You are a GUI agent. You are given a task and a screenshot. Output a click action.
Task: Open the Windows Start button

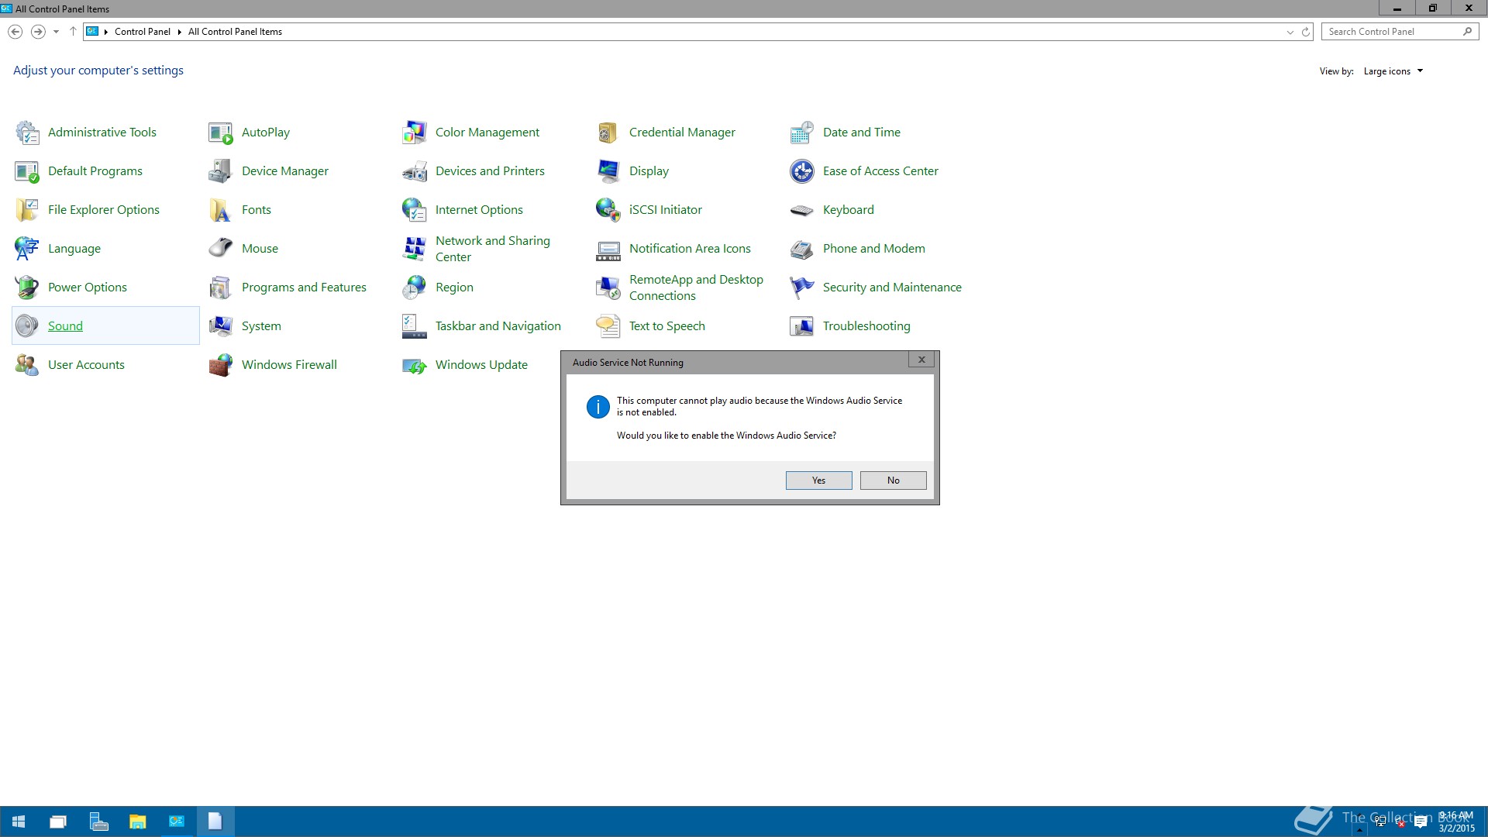[x=19, y=821]
